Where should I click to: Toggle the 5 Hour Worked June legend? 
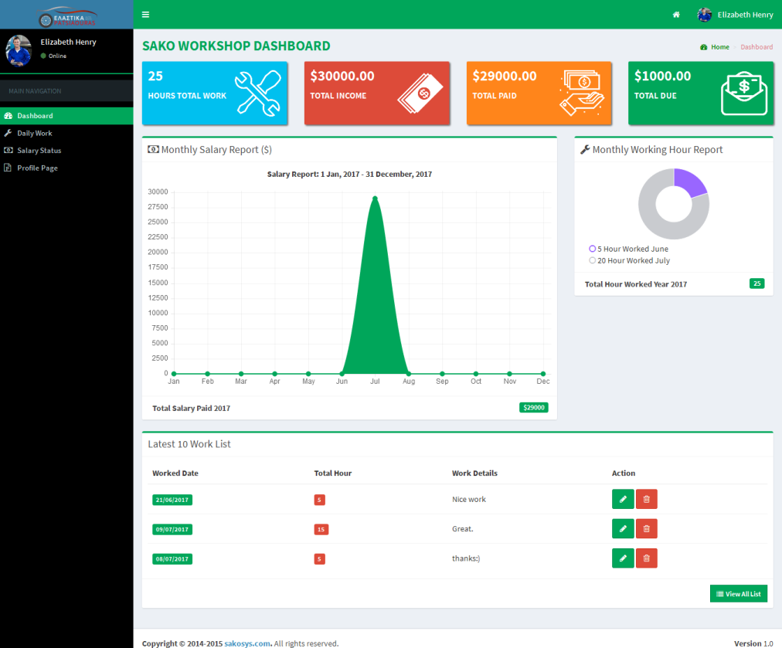[x=628, y=249]
